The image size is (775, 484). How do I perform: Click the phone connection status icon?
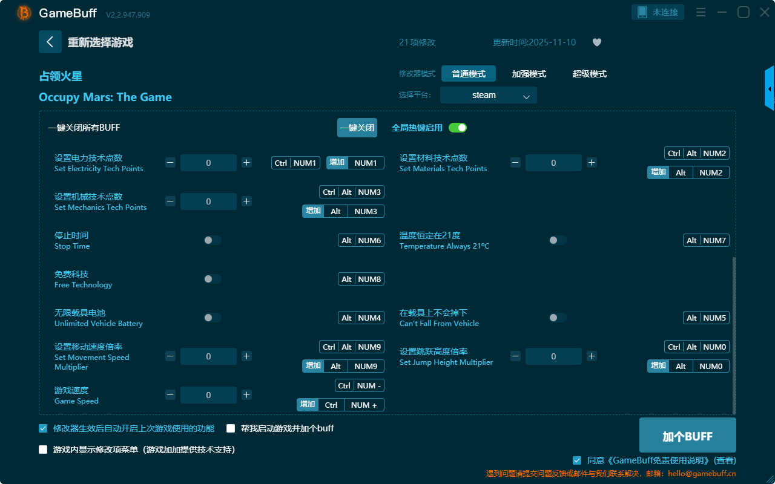[x=642, y=12]
